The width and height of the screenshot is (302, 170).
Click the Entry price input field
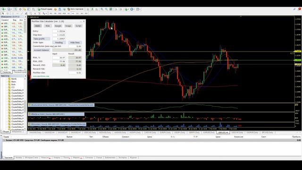(59, 31)
